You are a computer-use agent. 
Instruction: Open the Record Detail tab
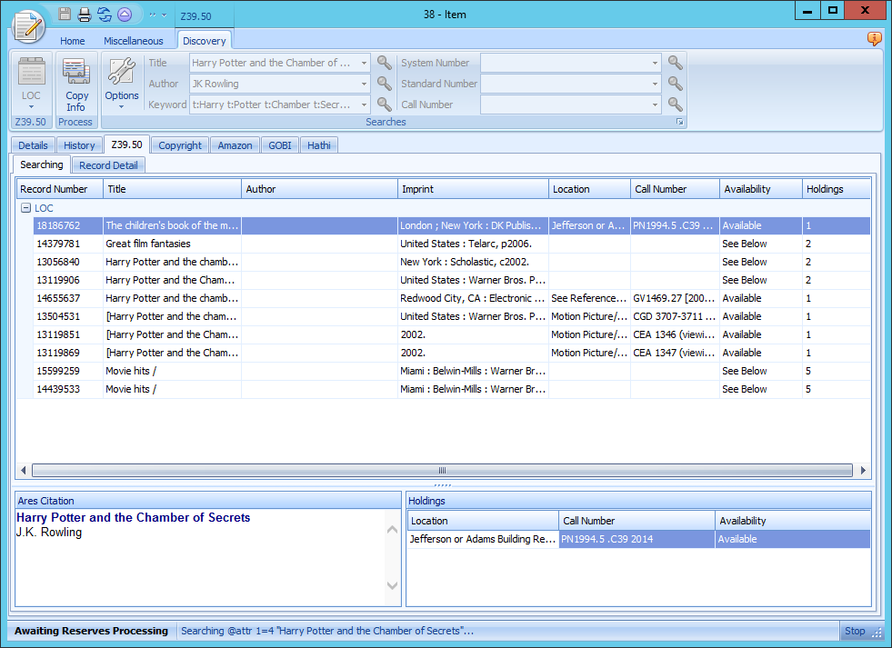pos(108,165)
